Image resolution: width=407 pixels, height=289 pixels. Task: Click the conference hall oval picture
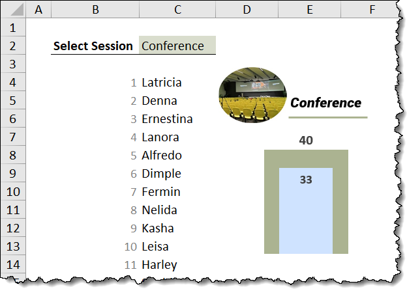pos(252,99)
